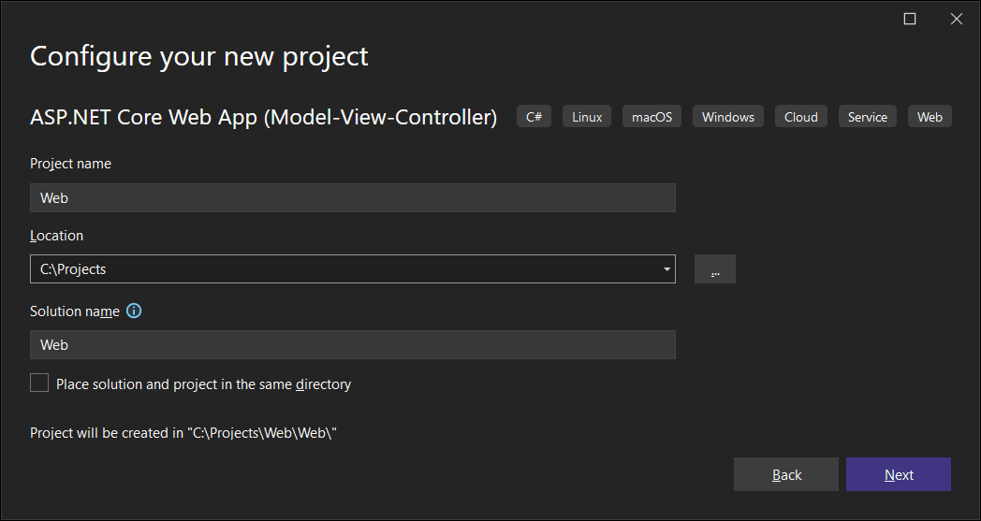This screenshot has width=981, height=521.
Task: Expand the Location dropdown arrow
Action: coord(666,269)
